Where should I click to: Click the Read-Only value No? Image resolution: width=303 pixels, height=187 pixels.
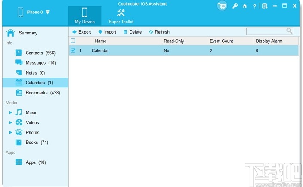tap(167, 50)
